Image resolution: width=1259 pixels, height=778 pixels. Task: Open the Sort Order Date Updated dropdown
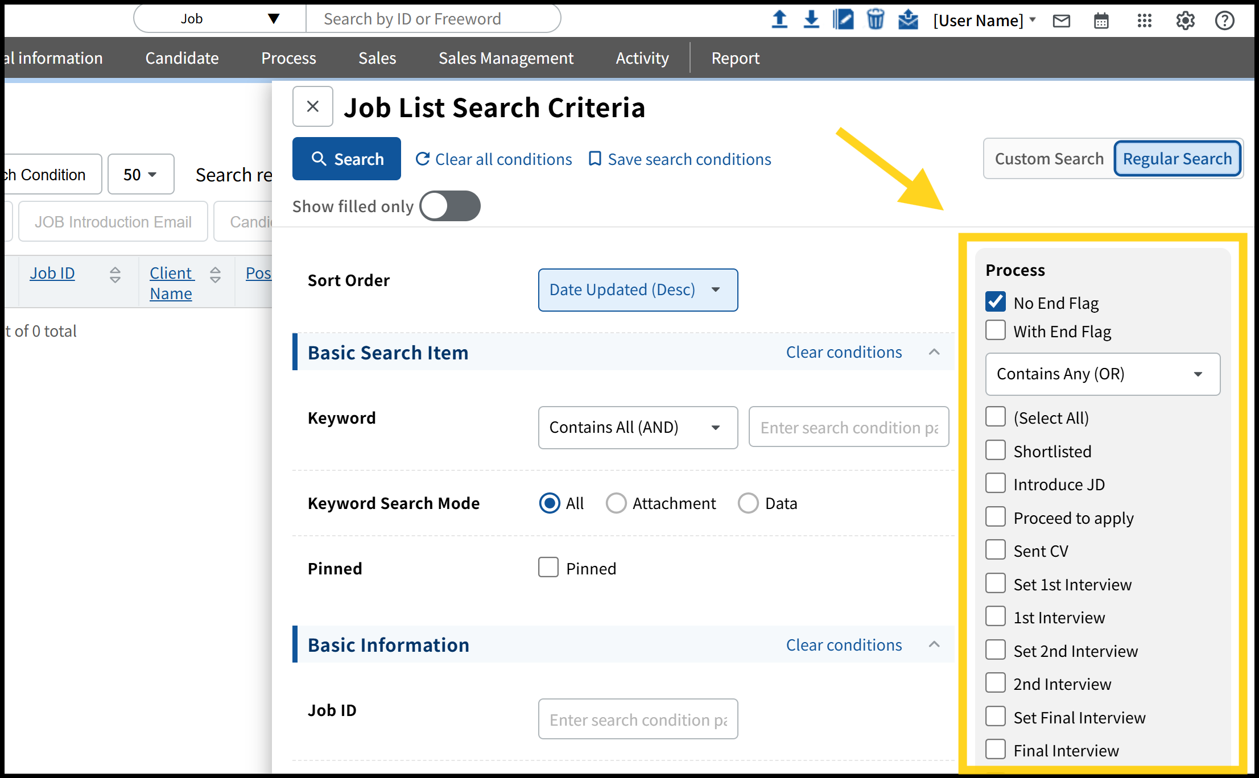coord(638,290)
